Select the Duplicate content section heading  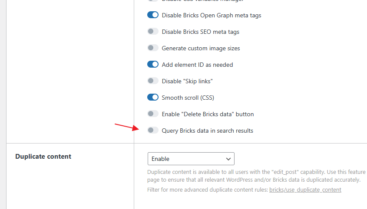point(43,157)
